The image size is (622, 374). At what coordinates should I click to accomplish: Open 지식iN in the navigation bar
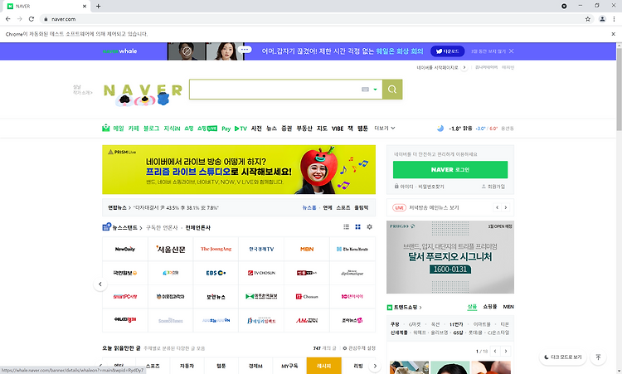click(172, 129)
